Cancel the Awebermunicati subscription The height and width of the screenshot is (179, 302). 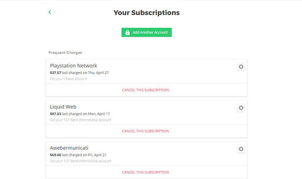[146, 172]
